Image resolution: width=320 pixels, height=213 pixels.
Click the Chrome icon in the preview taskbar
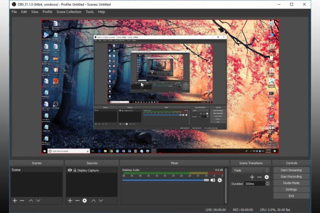[x=111, y=151]
